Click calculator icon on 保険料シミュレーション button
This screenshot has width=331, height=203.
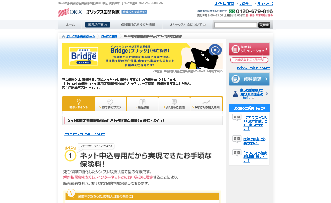coord(235,49)
